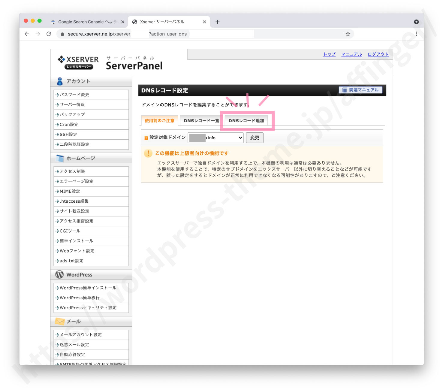
Task: Open WordPress簡単移行 in the sidebar
Action: click(x=91, y=298)
